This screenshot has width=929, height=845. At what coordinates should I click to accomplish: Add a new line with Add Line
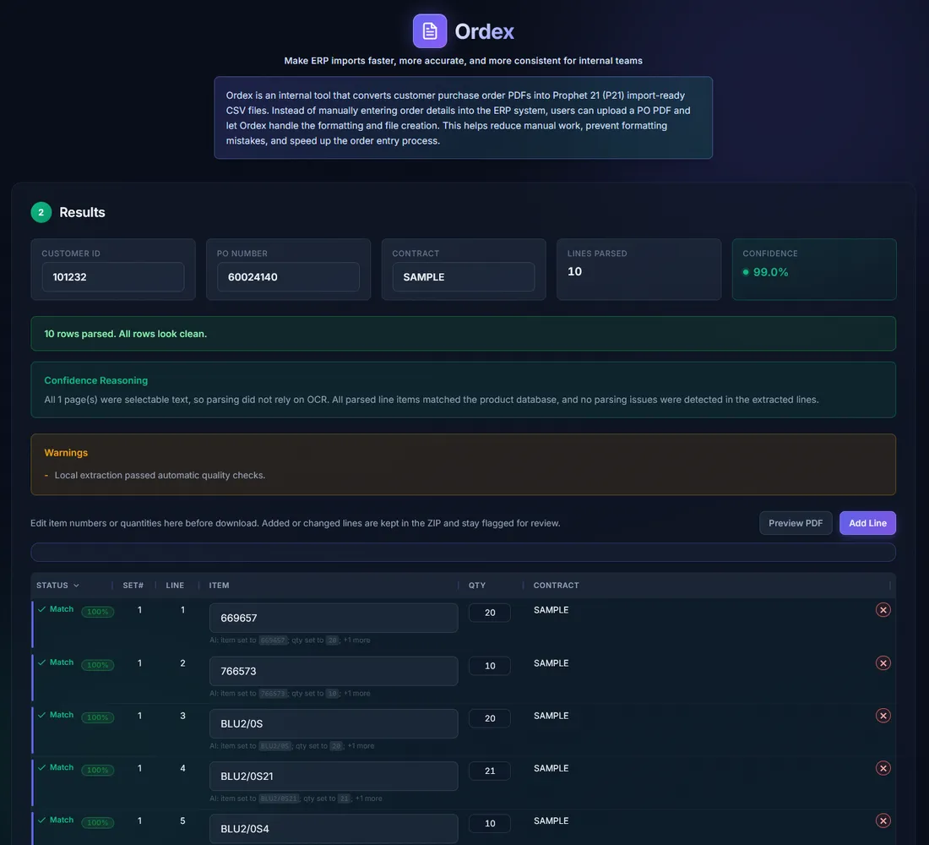pos(867,523)
